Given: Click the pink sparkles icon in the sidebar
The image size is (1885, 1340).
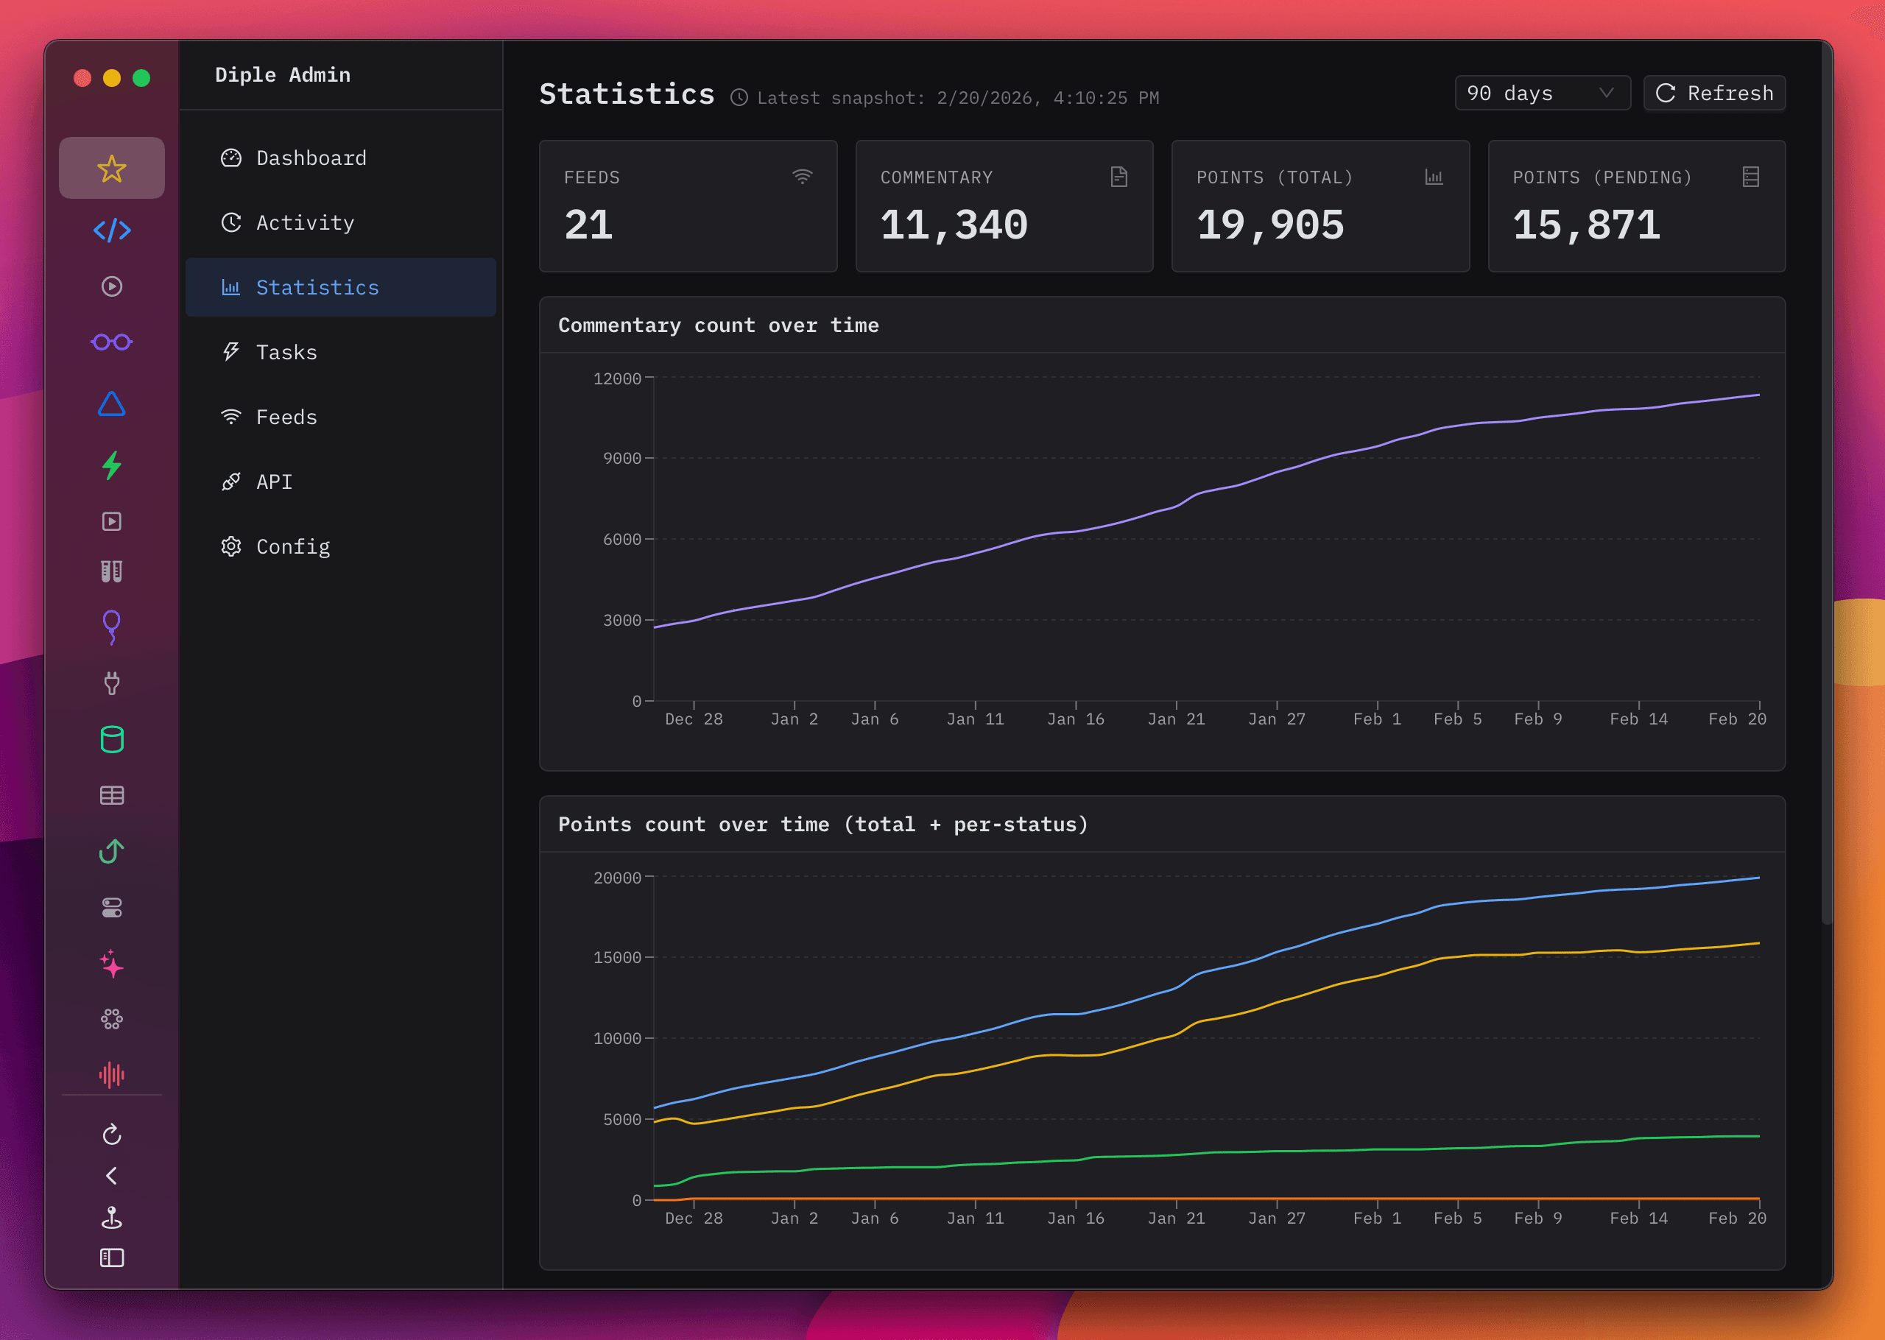Looking at the screenshot, I should coord(111,965).
